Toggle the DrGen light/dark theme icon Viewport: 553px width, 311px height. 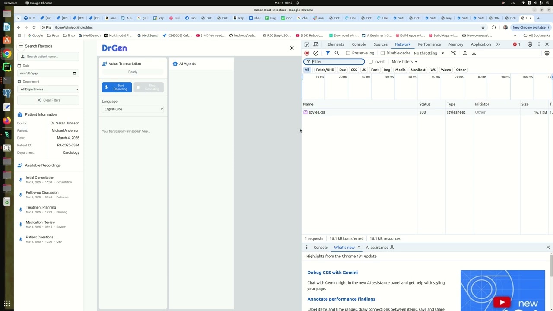click(x=292, y=48)
